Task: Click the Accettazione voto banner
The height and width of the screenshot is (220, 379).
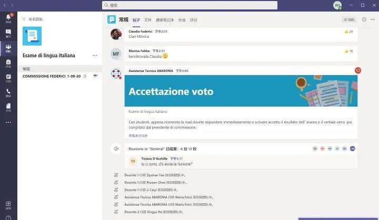Action: (x=241, y=91)
